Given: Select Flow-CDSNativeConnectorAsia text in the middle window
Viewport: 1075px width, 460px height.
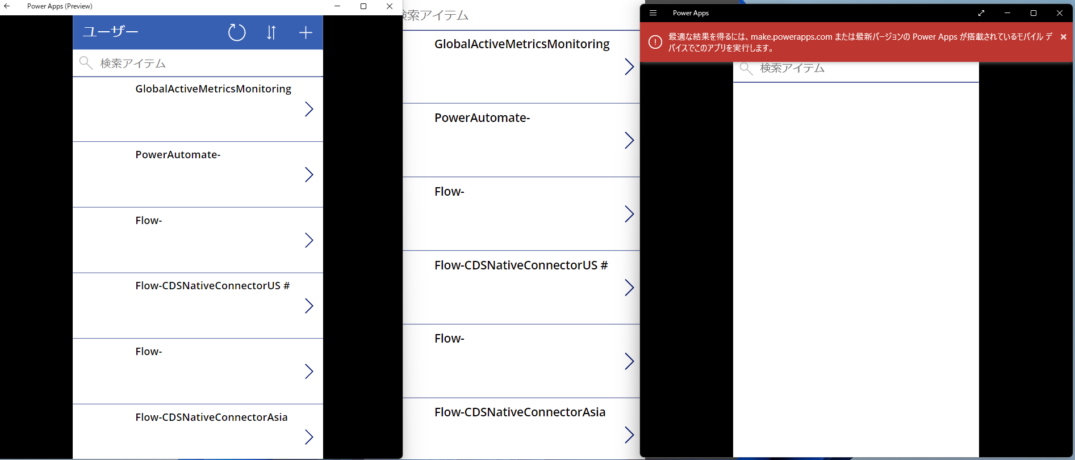Looking at the screenshot, I should [x=520, y=412].
